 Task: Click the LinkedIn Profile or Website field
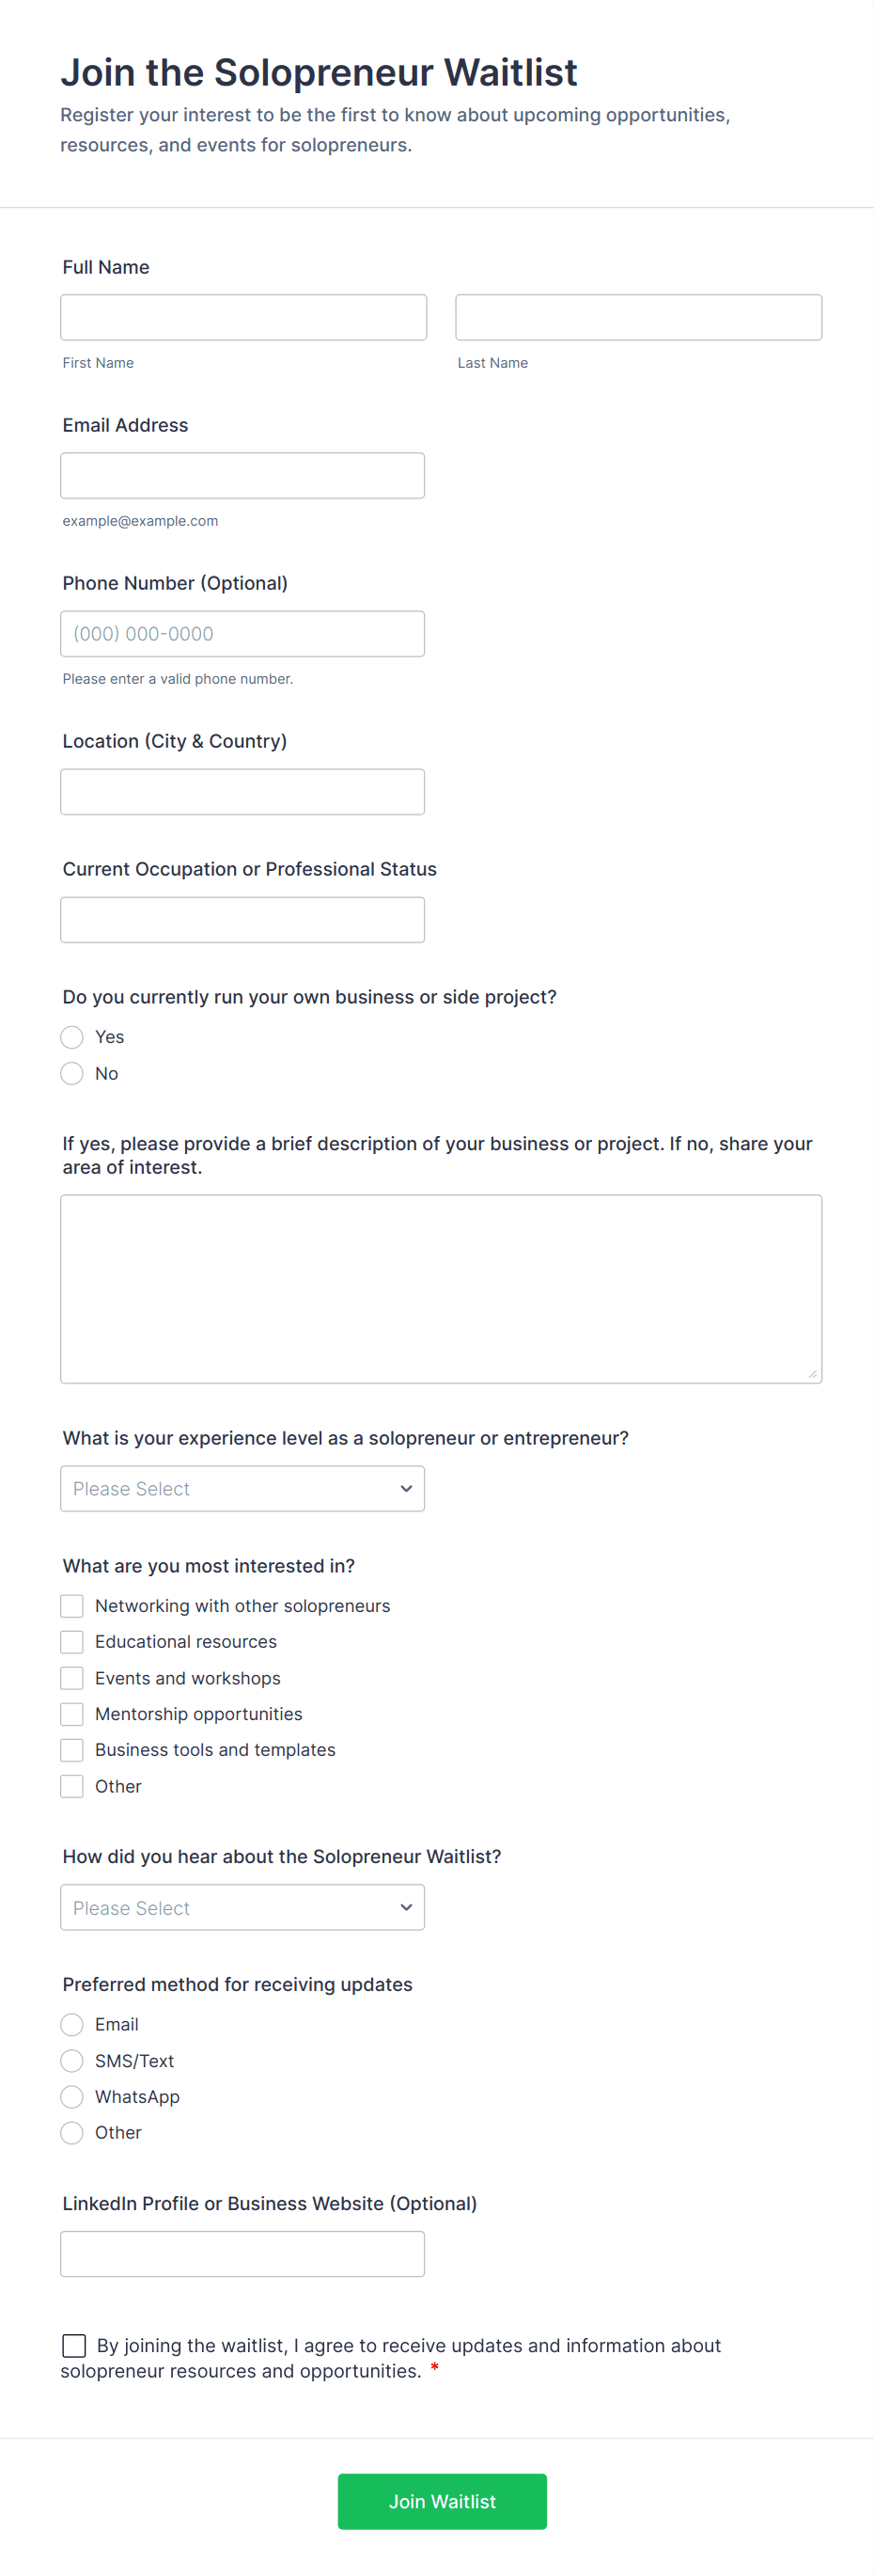point(242,2254)
